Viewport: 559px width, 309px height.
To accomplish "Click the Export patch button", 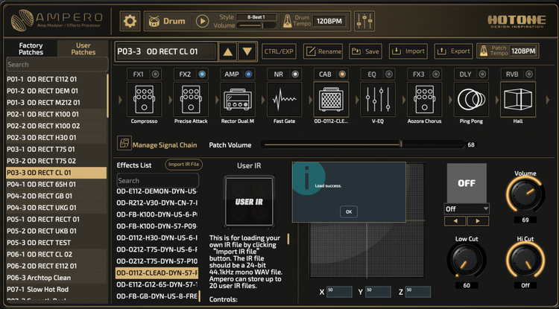I will (x=453, y=51).
